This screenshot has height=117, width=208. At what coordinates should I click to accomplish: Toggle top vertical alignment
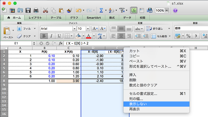114,29
